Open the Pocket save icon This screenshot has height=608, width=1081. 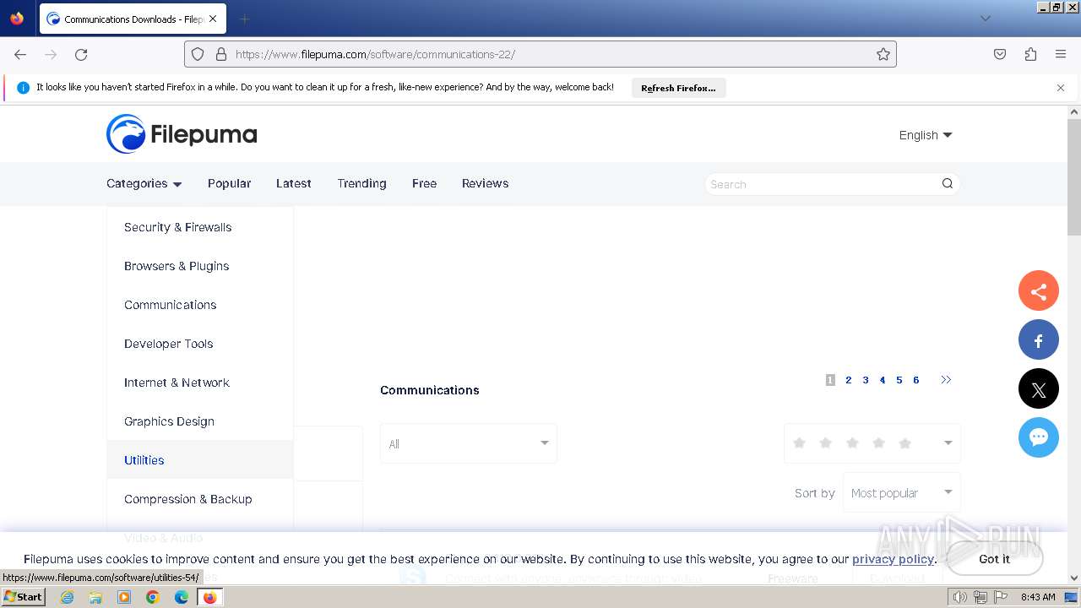click(x=1000, y=54)
